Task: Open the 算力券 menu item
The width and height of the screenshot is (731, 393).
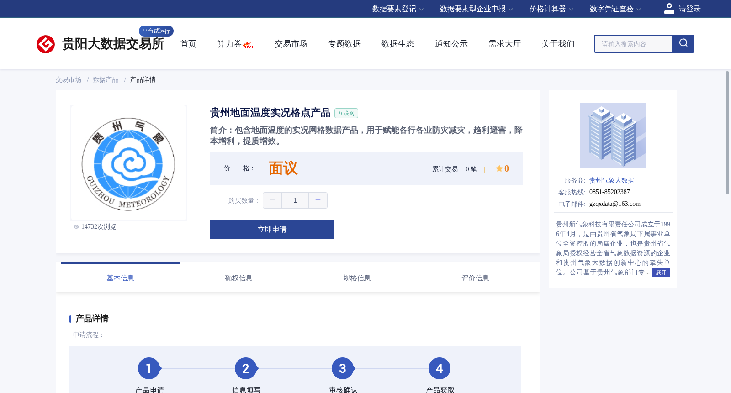Action: [x=229, y=44]
